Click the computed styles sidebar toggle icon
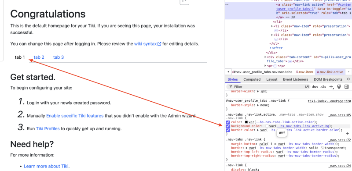This screenshot has height=171, width=352. coord(346,87)
